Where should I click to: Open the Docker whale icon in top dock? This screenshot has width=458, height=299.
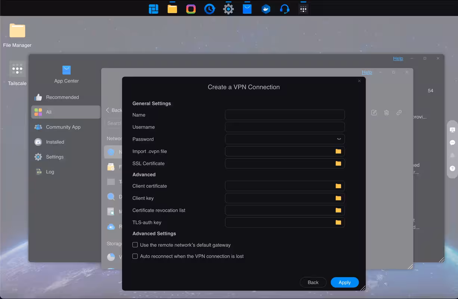pyautogui.click(x=266, y=9)
